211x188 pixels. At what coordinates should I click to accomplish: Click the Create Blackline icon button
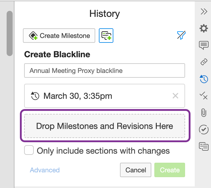pos(106,36)
